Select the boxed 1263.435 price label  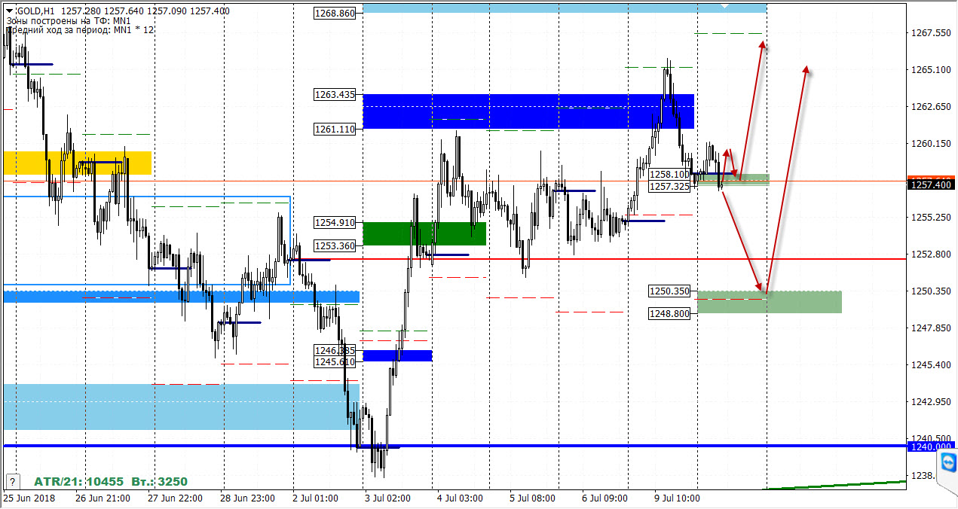pos(335,95)
